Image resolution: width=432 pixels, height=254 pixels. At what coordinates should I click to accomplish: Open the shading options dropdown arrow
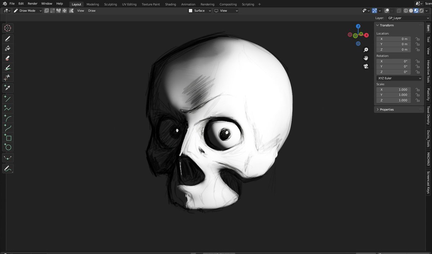427,11
